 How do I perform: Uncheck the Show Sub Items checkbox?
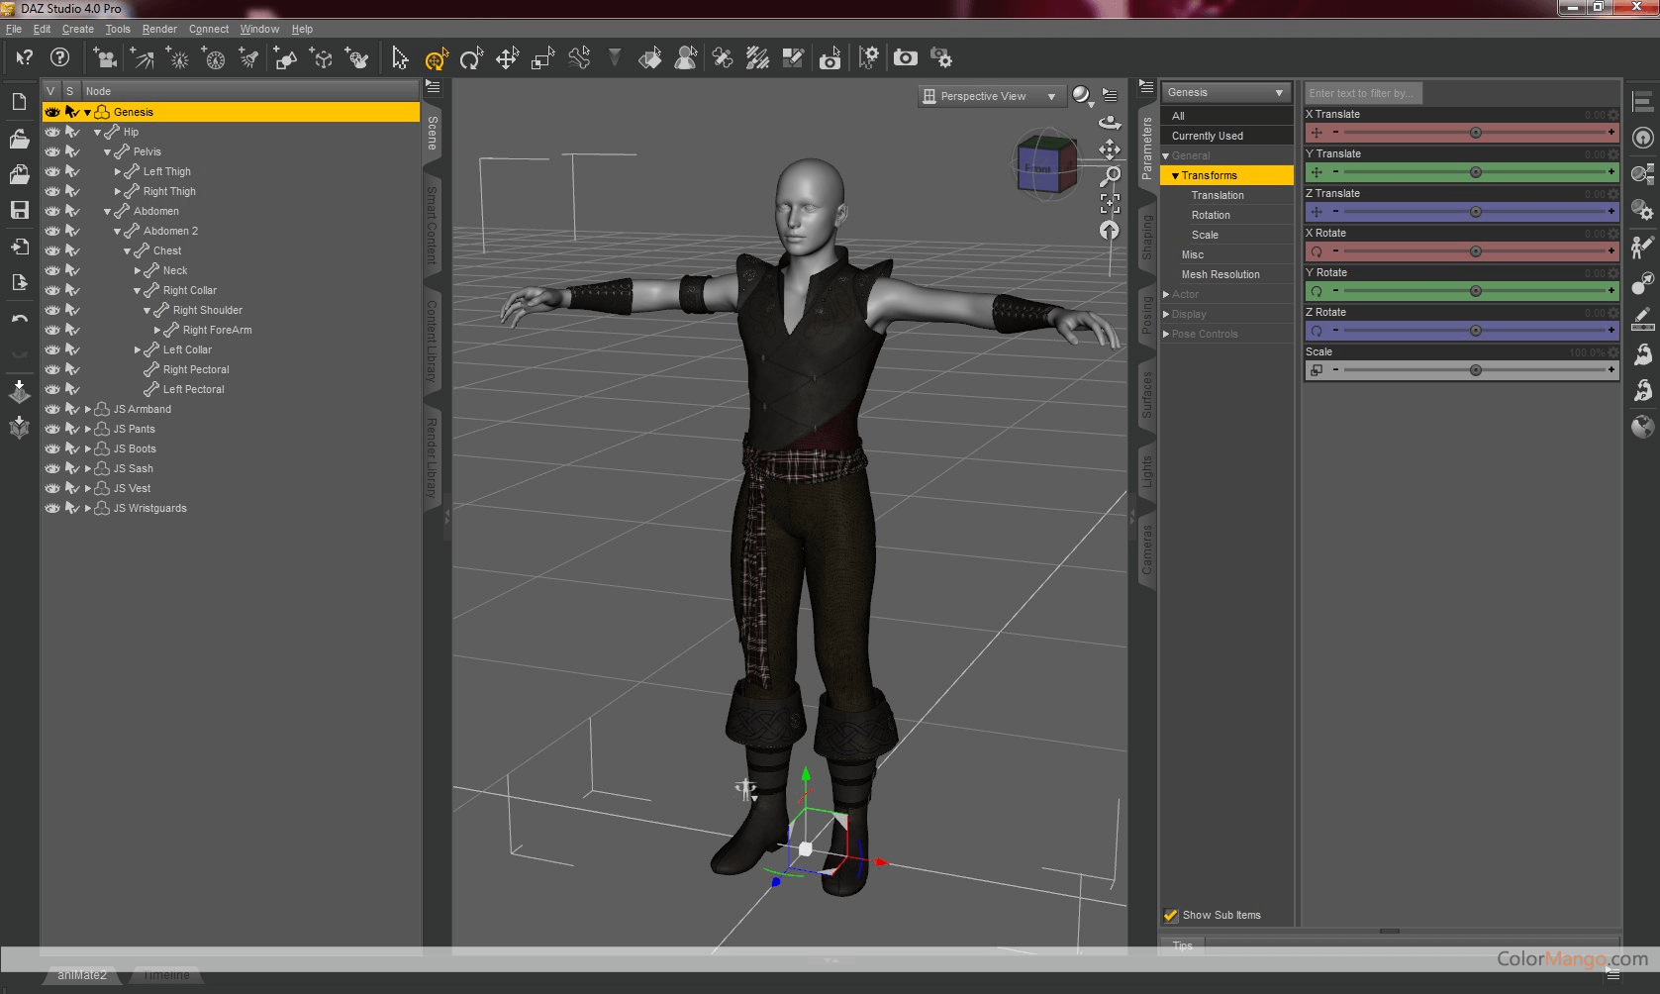pos(1171,915)
